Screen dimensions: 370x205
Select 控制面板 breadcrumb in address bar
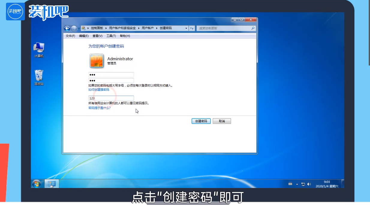point(97,28)
